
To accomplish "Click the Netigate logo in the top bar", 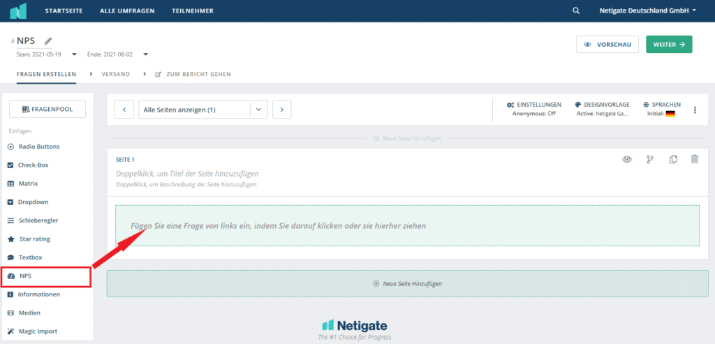I will pos(18,10).
